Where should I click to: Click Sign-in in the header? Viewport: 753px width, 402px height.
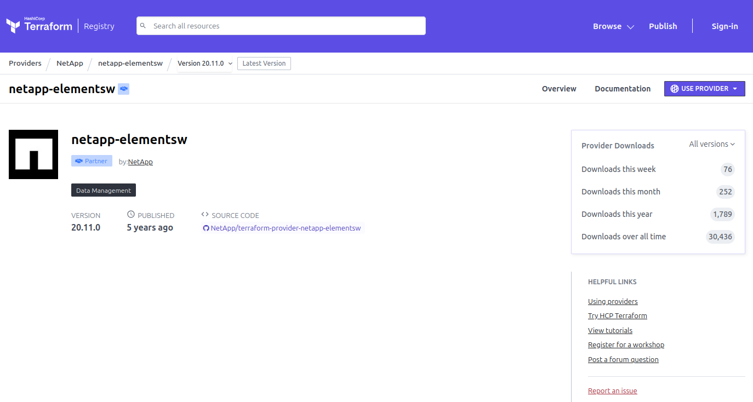click(x=725, y=26)
